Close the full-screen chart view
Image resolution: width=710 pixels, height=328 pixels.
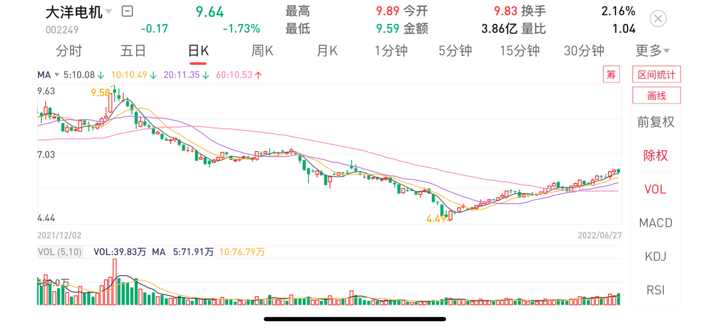[658, 19]
